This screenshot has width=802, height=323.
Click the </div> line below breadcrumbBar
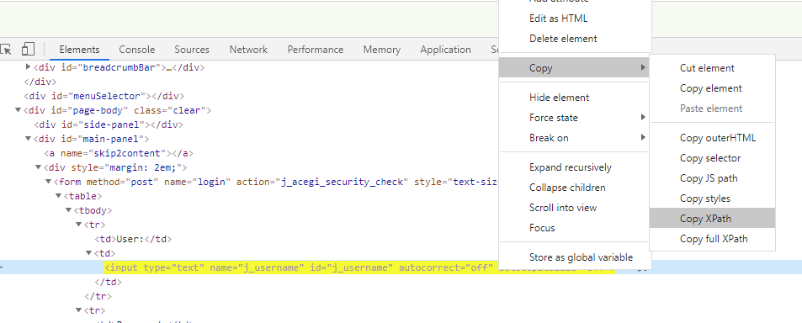pyautogui.click(x=40, y=82)
